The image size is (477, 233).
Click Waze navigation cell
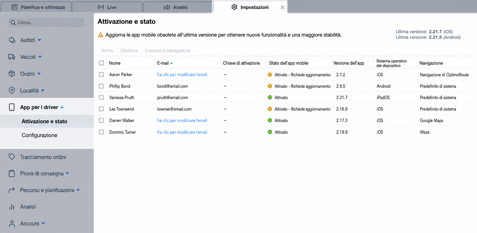pos(425,132)
